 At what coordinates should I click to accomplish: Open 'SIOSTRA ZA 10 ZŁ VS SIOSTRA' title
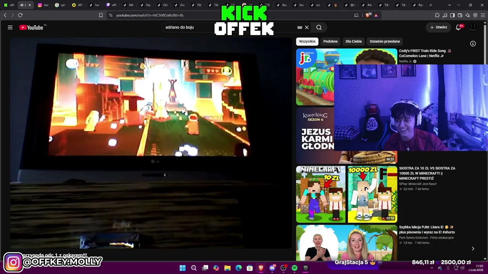427,173
